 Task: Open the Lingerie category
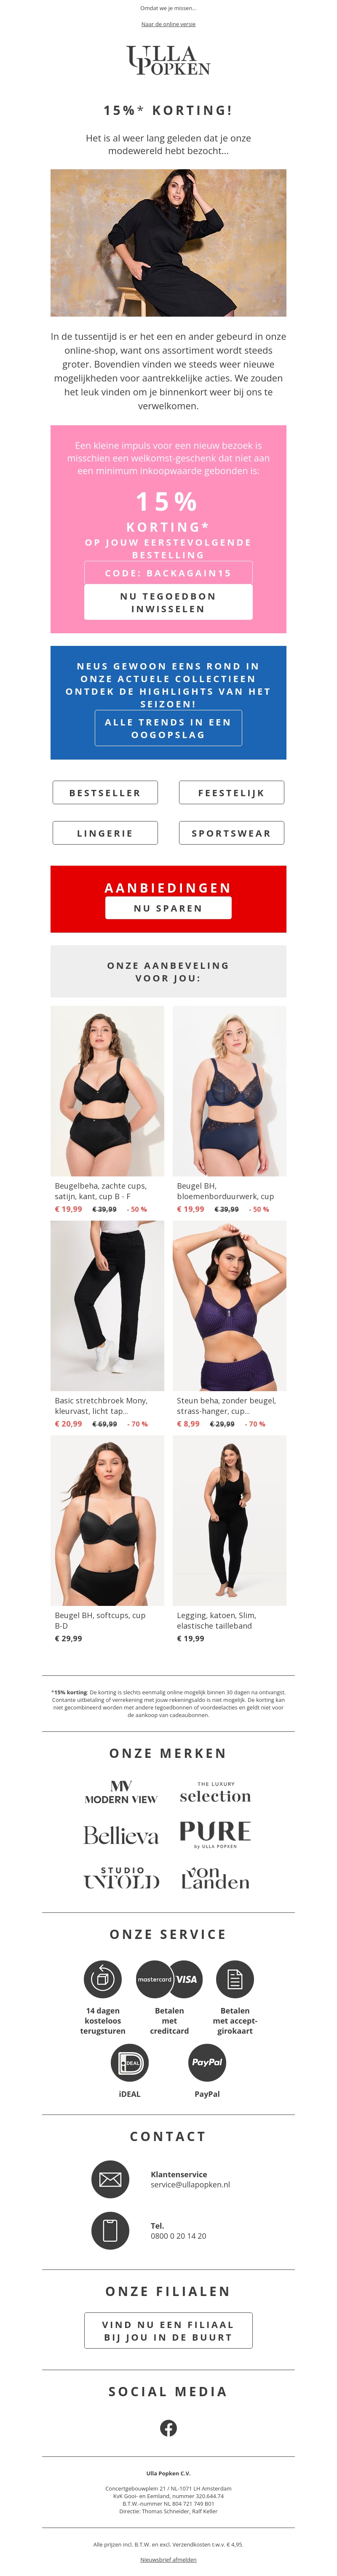pyautogui.click(x=105, y=832)
